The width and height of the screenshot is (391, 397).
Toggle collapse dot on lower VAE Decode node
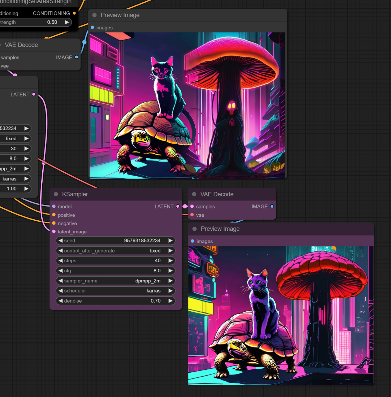(194, 194)
